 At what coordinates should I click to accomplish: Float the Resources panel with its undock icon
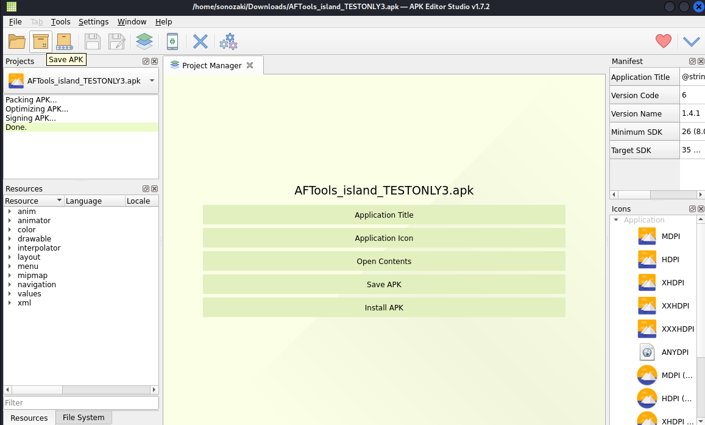[146, 189]
